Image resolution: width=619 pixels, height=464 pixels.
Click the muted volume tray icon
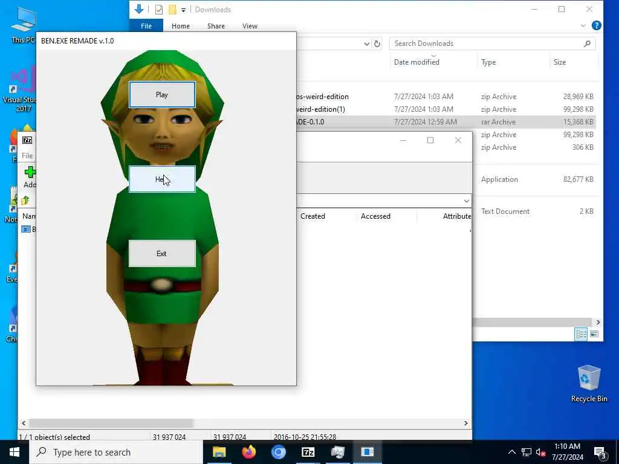tap(540, 452)
